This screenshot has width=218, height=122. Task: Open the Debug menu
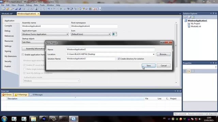pyautogui.click(x=29, y=5)
